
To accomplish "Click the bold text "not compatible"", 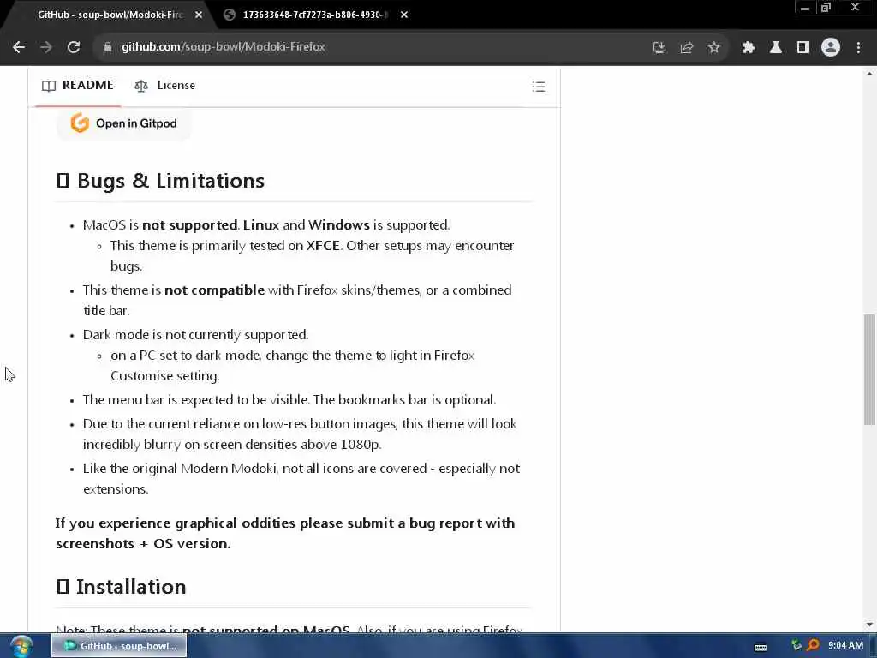I will click(214, 290).
